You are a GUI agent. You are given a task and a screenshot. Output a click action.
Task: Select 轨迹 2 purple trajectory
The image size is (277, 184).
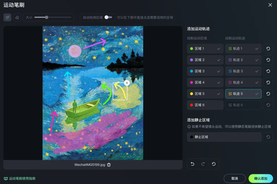(243, 60)
